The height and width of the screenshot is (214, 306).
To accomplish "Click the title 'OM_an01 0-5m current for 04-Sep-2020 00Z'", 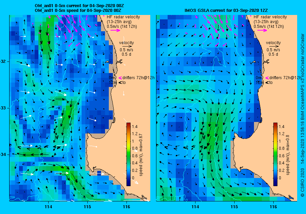I will tap(79, 6).
